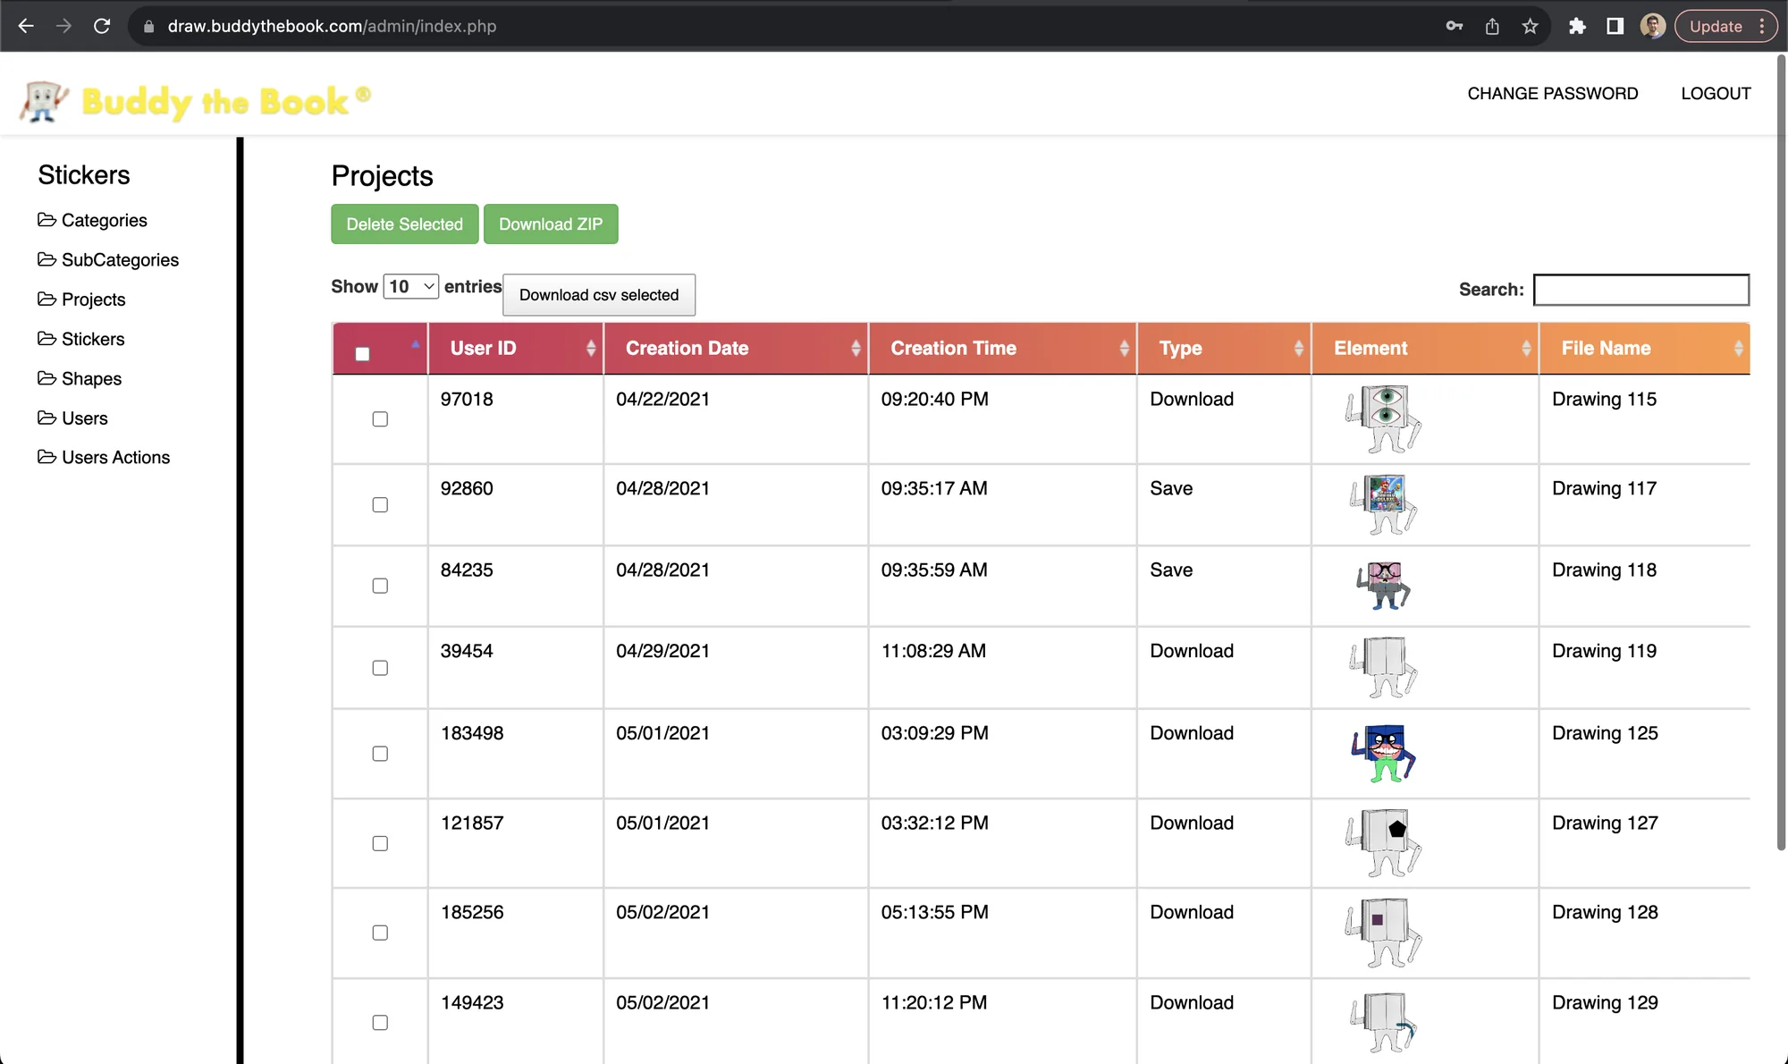1788x1064 pixels.
Task: Open the Show entries count dropdown
Action: (410, 286)
